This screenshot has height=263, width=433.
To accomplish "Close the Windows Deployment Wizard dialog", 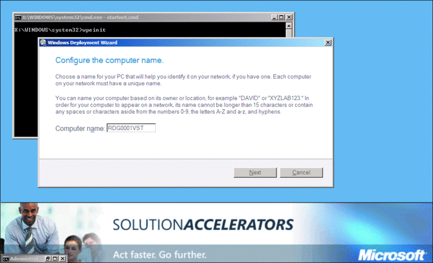I will [x=328, y=43].
